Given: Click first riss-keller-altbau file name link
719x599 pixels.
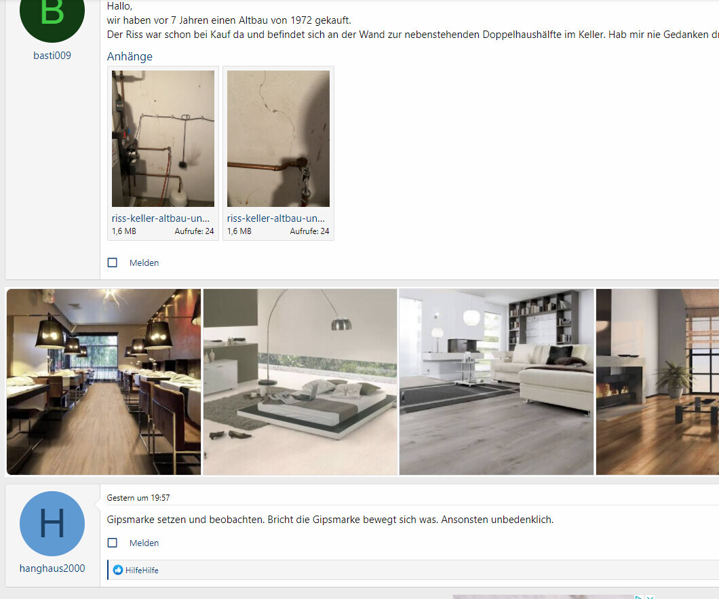Looking at the screenshot, I should point(161,218).
